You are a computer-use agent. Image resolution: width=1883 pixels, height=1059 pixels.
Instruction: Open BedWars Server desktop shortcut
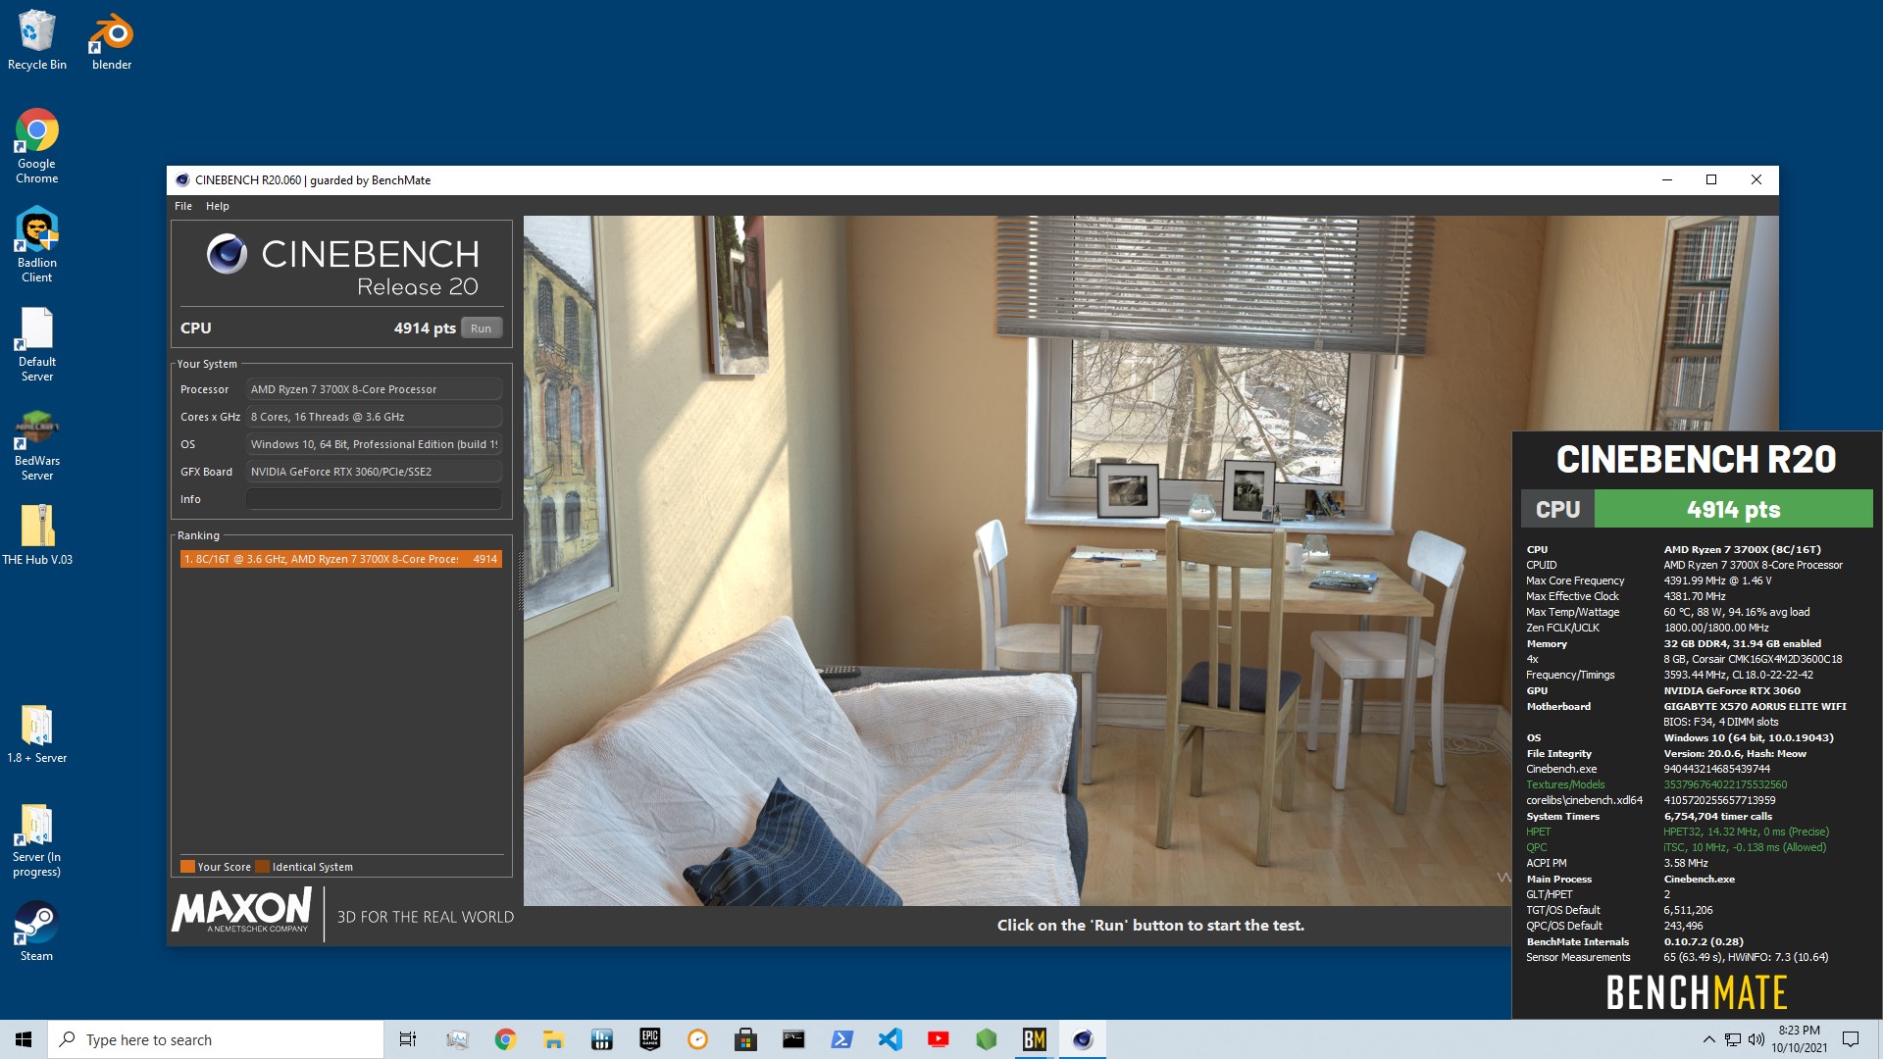[37, 444]
